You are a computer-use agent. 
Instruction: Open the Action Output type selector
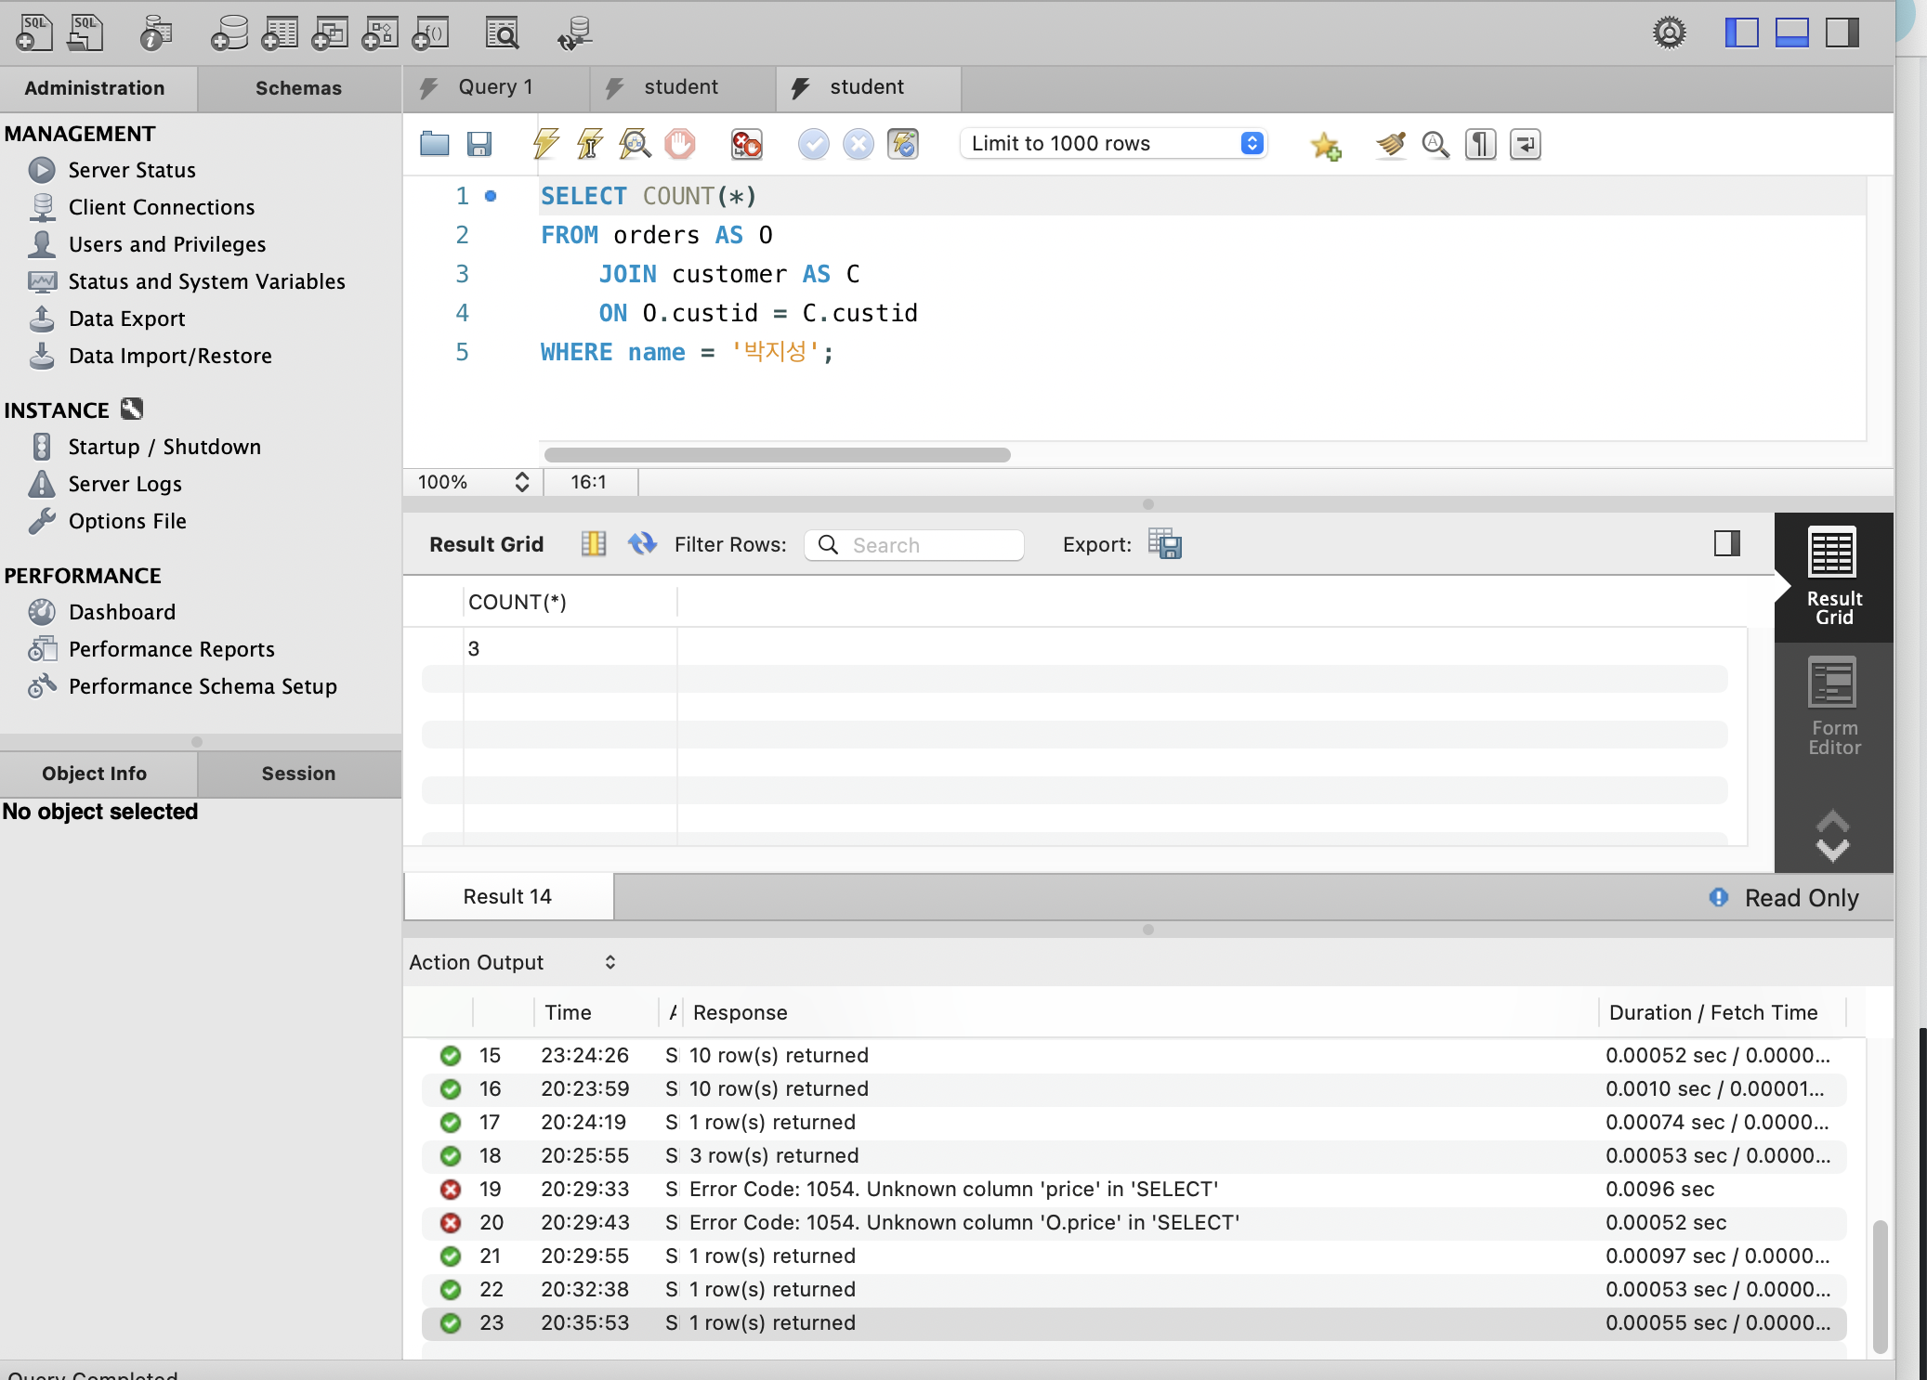coord(513,963)
